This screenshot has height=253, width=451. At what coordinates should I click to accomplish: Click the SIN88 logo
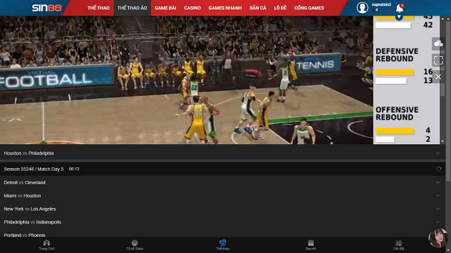46,8
